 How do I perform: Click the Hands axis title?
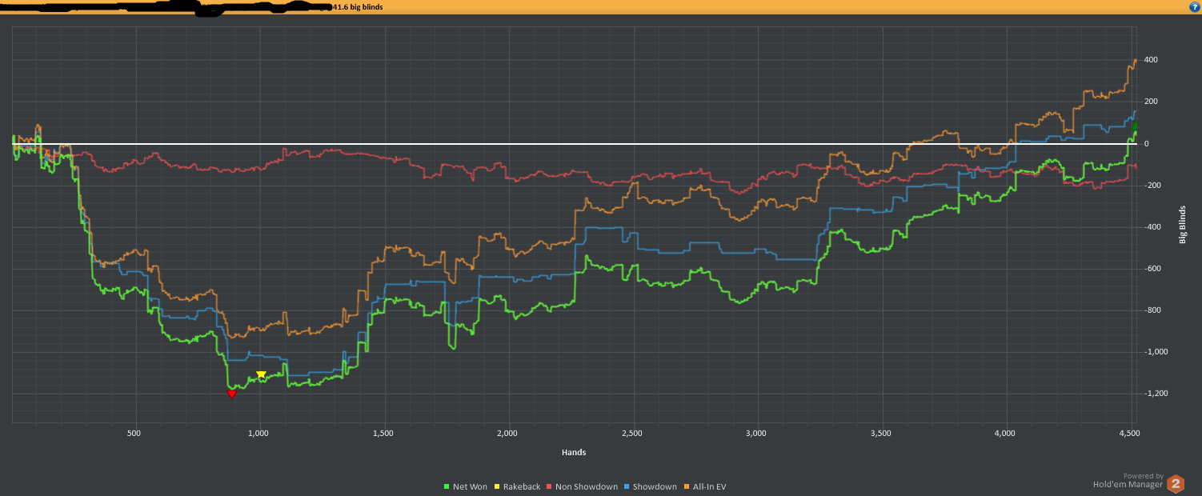[573, 452]
